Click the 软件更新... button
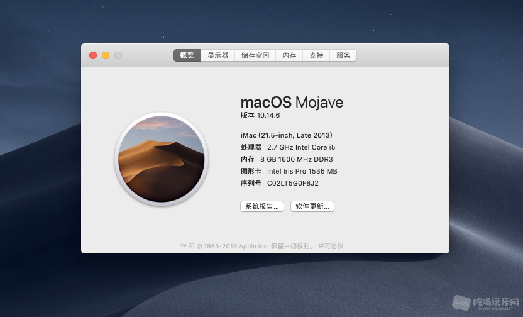Screen dimensions: 523x317 [x=312, y=206]
